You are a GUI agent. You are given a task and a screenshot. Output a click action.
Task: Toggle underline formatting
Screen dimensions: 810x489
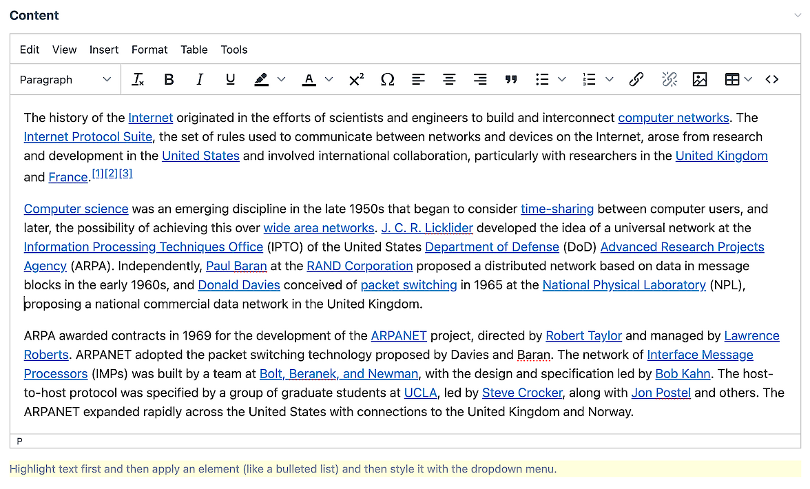tap(231, 80)
